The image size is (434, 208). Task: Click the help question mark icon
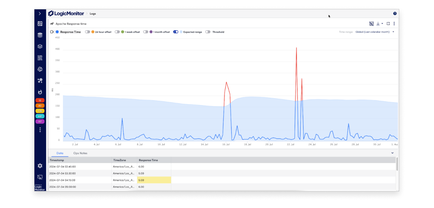395,14
